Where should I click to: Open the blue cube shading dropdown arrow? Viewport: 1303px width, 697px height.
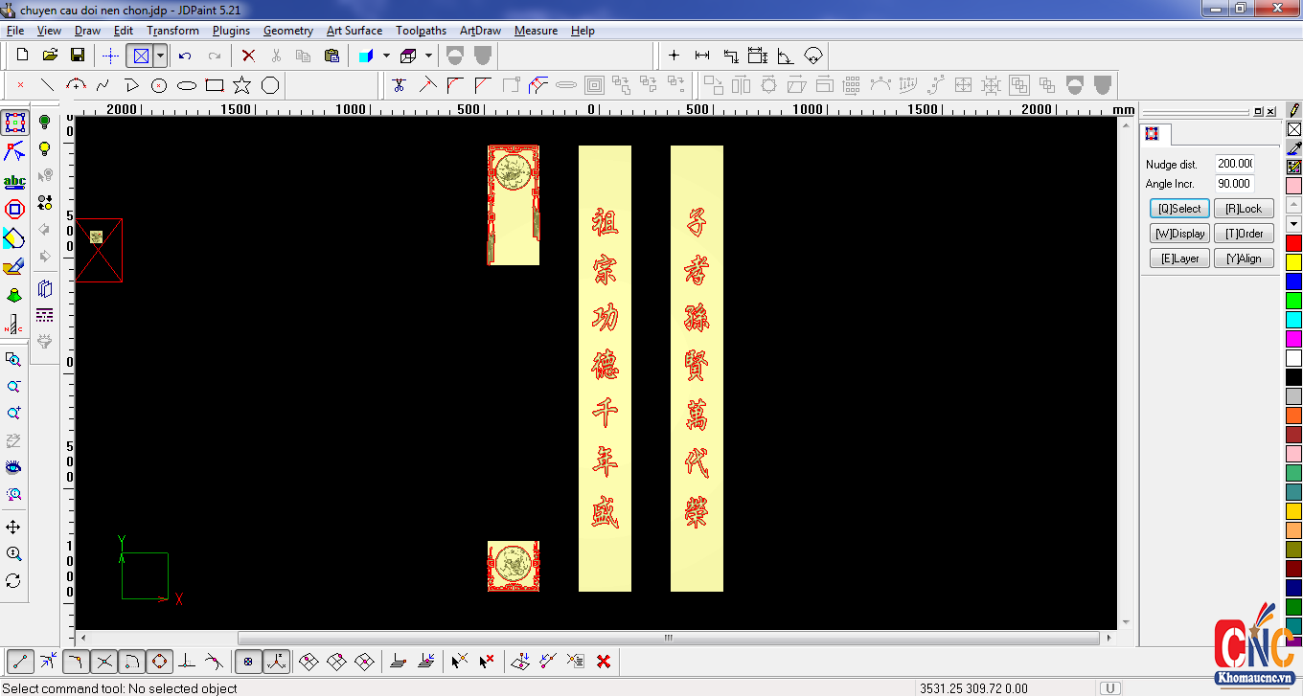coord(386,56)
